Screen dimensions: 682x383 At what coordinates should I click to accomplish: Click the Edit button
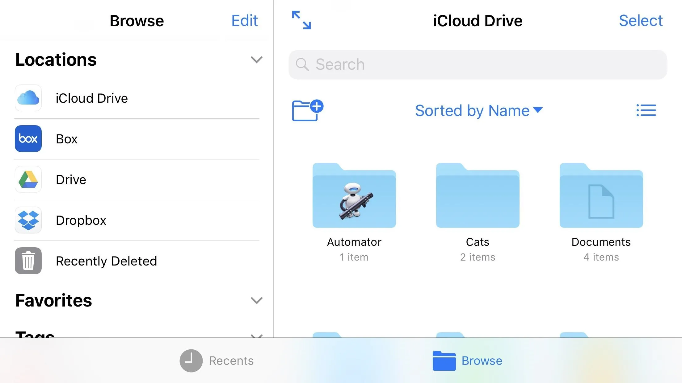tap(245, 20)
